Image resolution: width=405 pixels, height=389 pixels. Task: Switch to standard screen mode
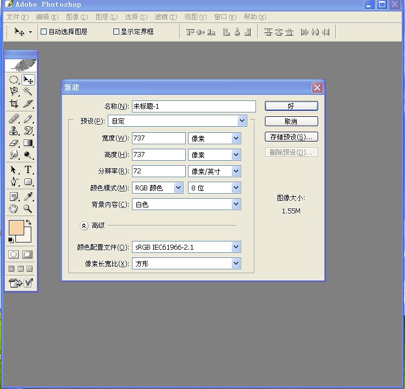[x=12, y=268]
